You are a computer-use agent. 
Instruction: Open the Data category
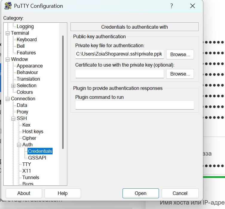22,105
